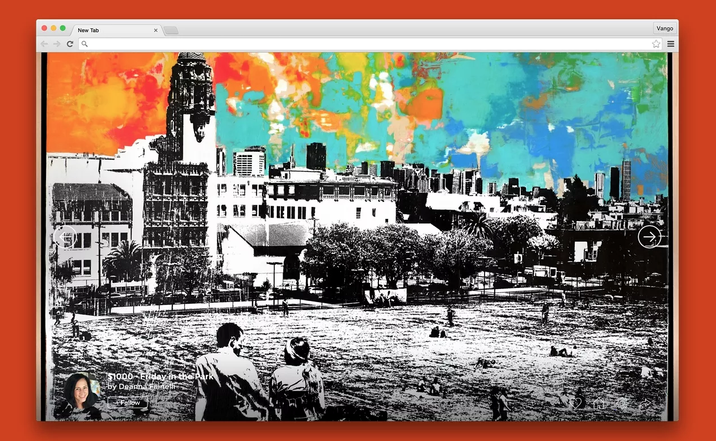
Task: Go to the previous artwork with left arrow
Action: (x=64, y=237)
